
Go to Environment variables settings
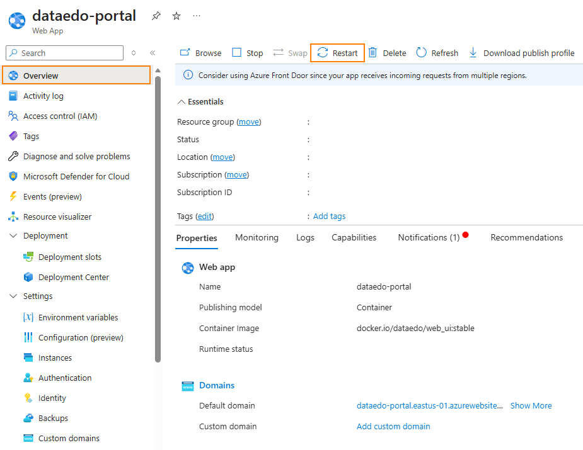[78, 317]
